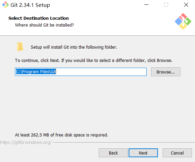Image resolution: width=195 pixels, height=162 pixels.
Task: Go back to the previous setup page
Action: pos(113,153)
